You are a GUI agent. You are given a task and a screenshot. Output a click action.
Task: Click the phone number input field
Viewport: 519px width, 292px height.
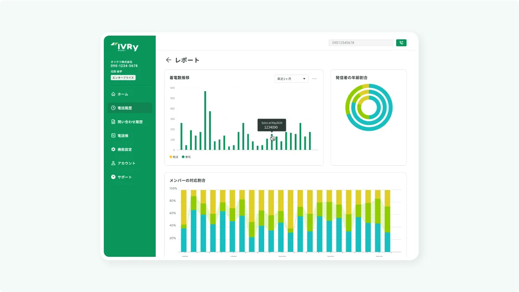pos(361,43)
